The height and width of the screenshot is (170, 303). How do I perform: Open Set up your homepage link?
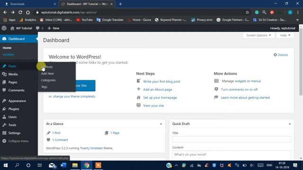pyautogui.click(x=160, y=98)
